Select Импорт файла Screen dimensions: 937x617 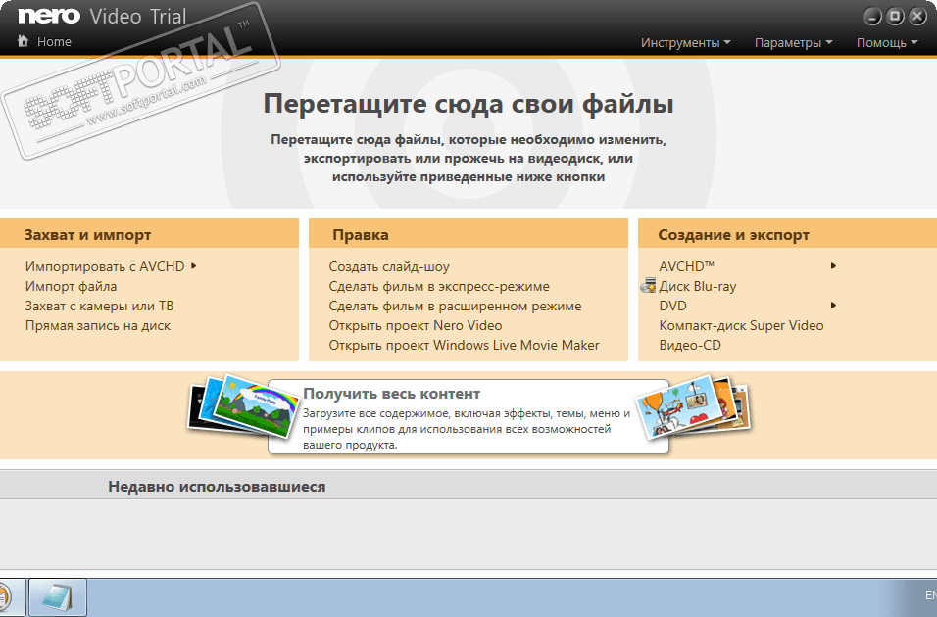pyautogui.click(x=71, y=286)
